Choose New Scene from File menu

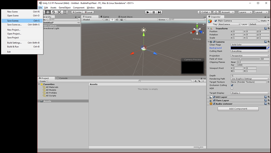click(22, 12)
